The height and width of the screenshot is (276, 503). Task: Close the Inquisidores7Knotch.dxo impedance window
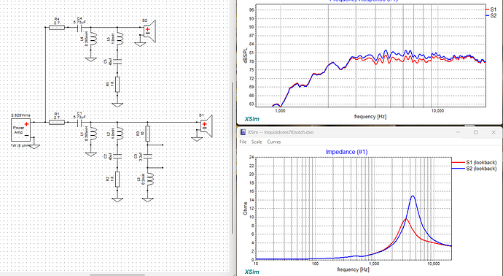[494, 132]
